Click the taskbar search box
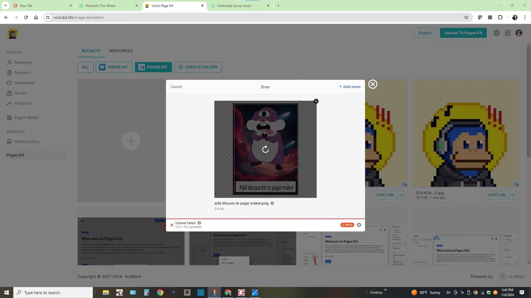 (x=53, y=292)
